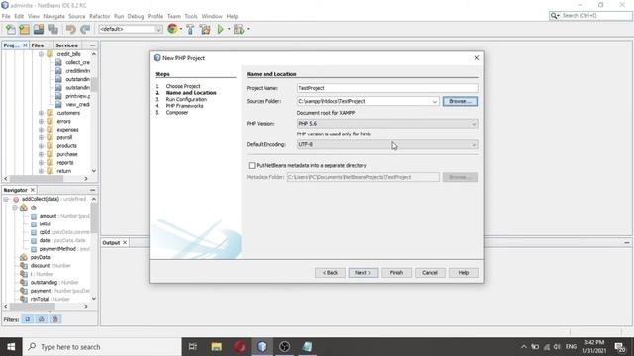This screenshot has height=356, width=634.
Task: Open the PHP Version dropdown
Action: point(387,124)
